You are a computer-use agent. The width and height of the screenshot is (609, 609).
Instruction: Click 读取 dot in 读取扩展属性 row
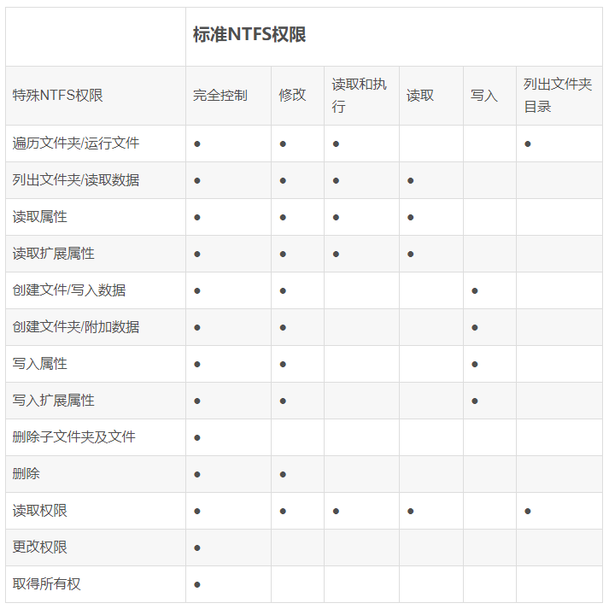411,254
